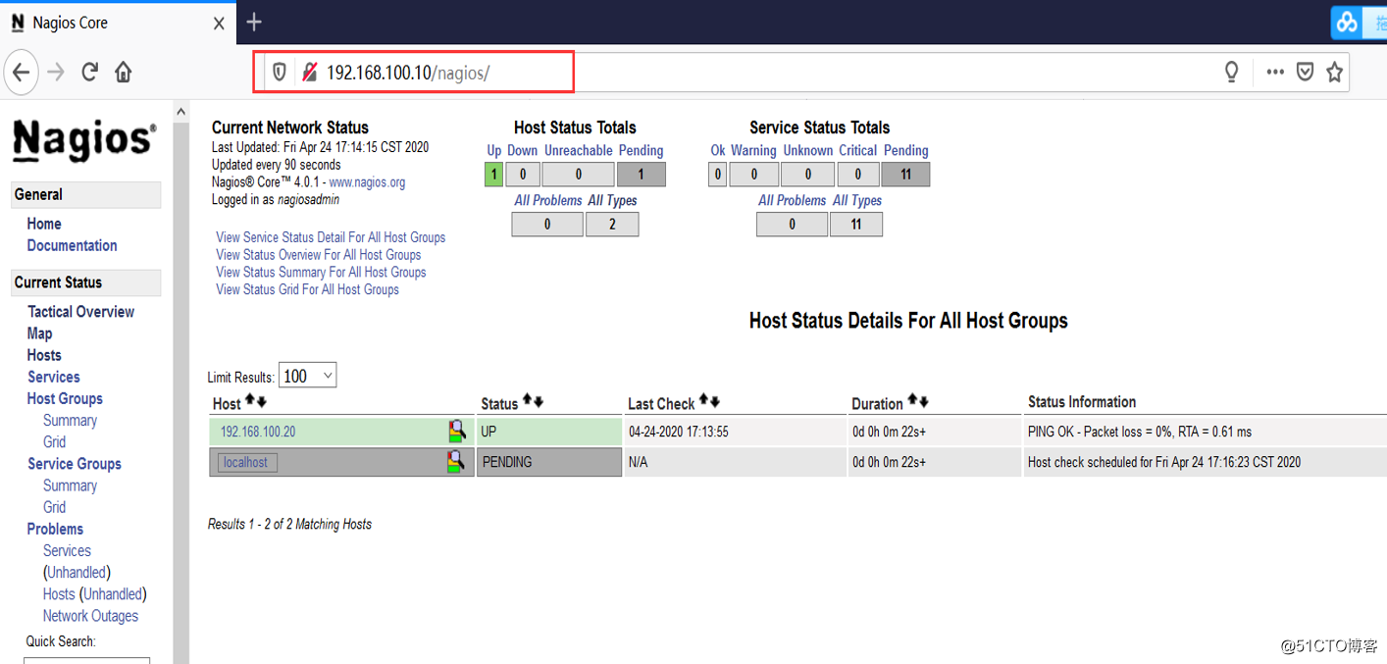Open Summary under Host Groups

point(70,420)
